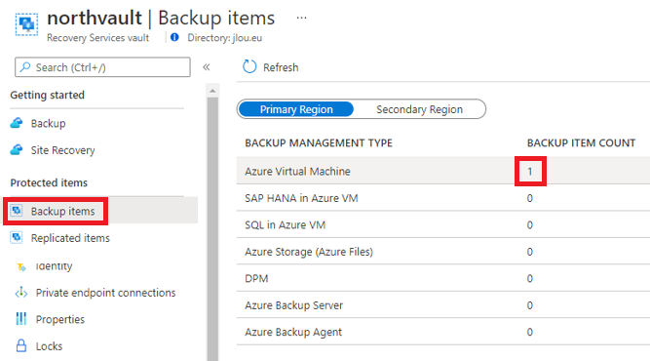Click the Locks padlock icon

21,345
